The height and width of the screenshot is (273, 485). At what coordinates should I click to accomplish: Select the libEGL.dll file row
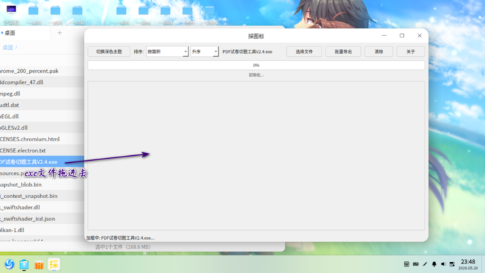tap(42, 116)
